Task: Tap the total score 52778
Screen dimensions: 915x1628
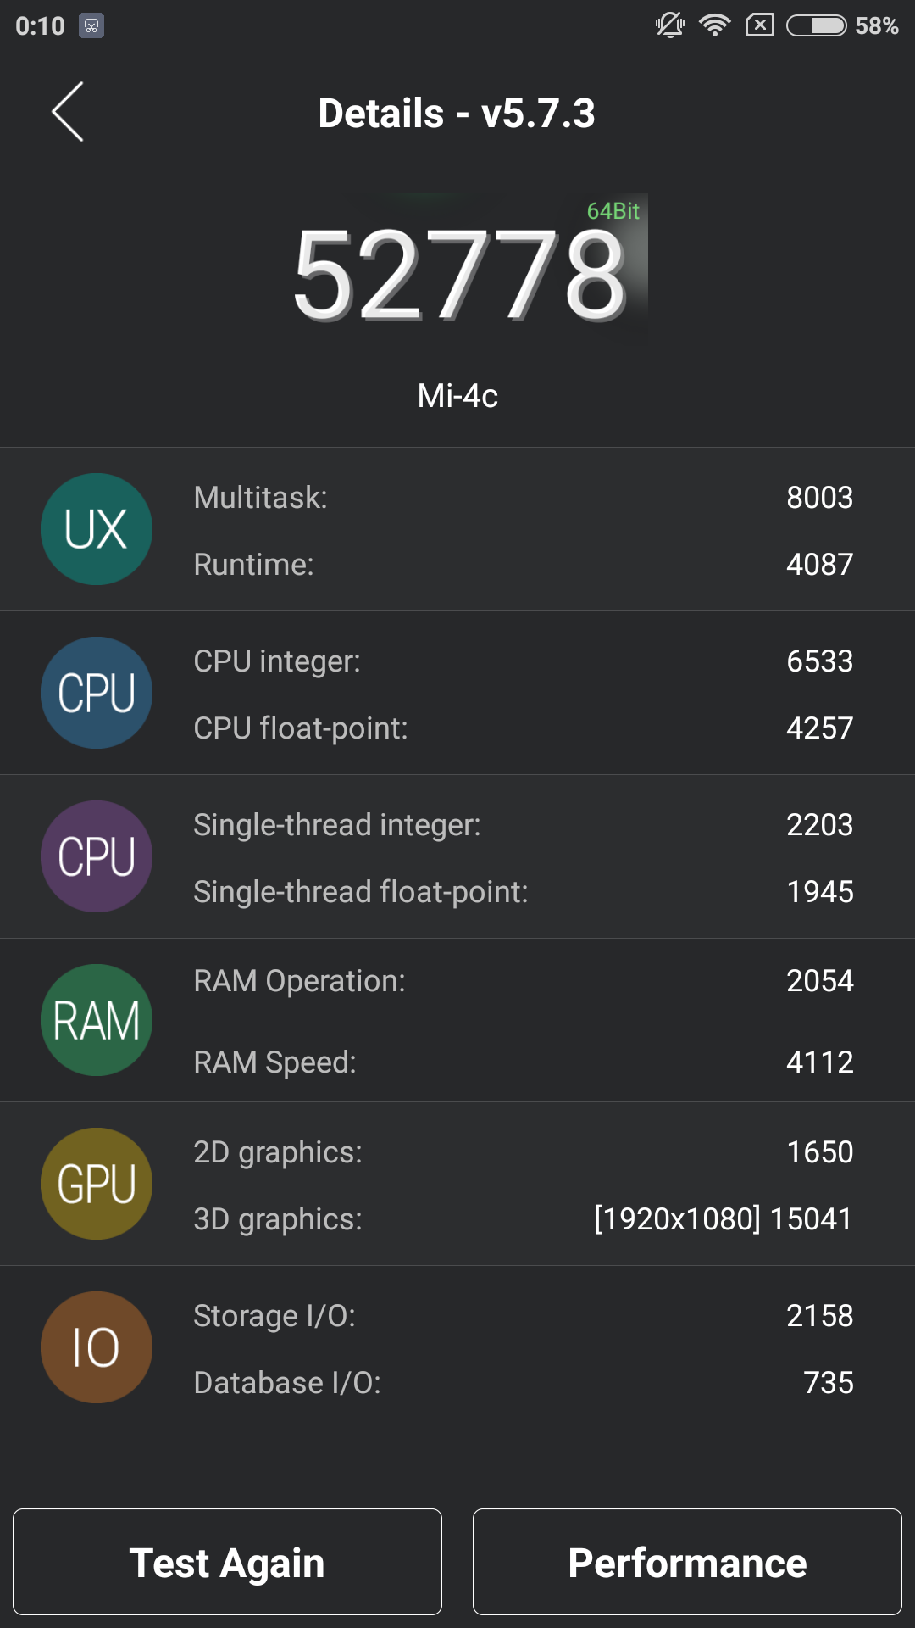Action: click(459, 276)
